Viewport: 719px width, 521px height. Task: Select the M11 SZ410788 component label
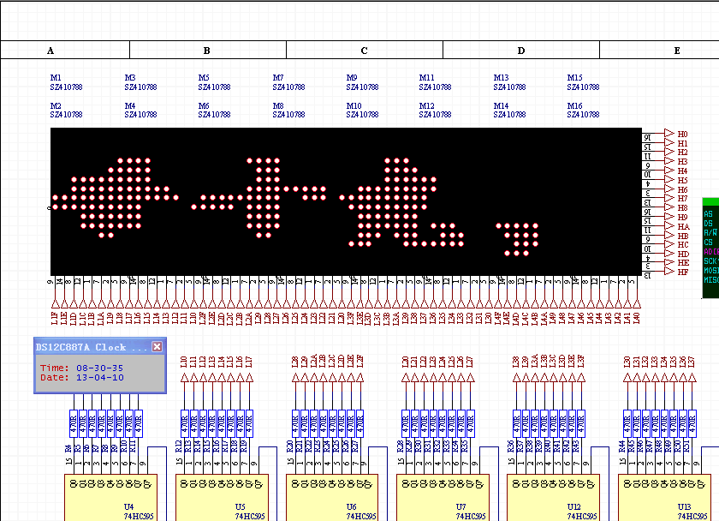point(435,82)
